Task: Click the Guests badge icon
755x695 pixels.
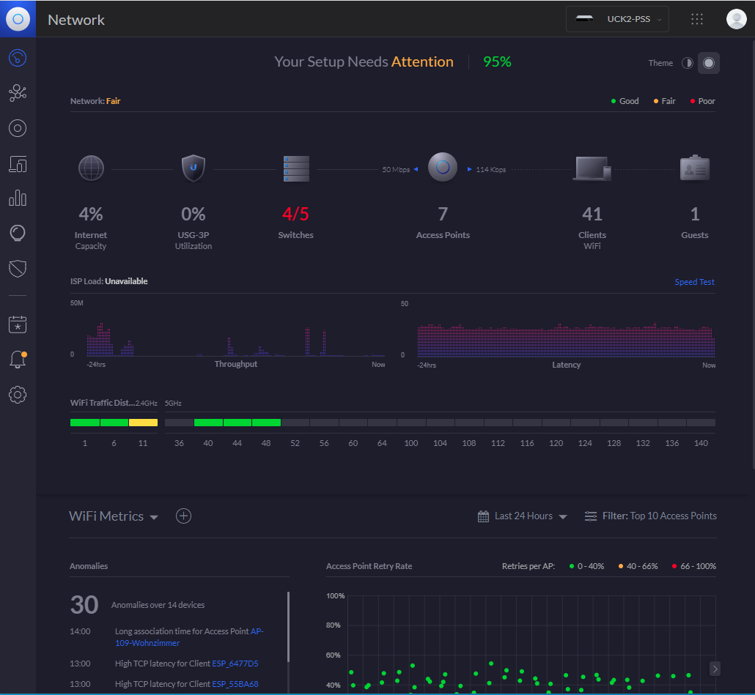Action: click(x=695, y=168)
